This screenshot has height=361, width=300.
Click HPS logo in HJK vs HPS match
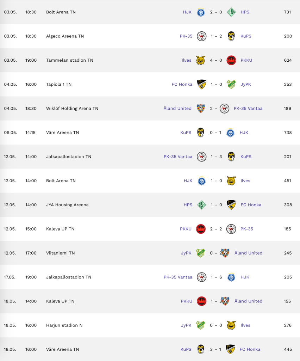pyautogui.click(x=231, y=12)
